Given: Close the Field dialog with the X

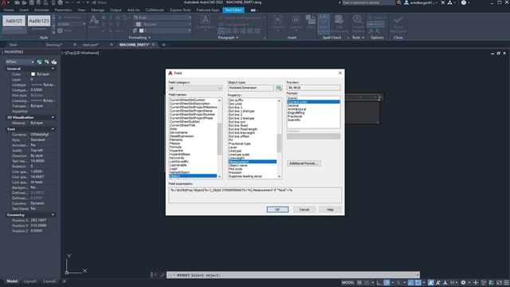Looking at the screenshot, I should tap(340, 73).
